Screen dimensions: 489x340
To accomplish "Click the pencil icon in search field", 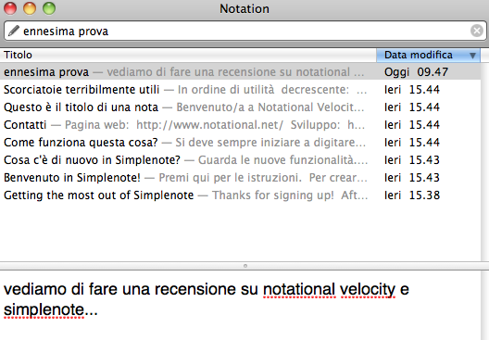I will pos(14,31).
